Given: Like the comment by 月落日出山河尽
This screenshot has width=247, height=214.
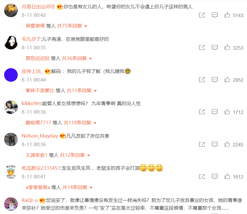Looking at the screenshot, I should click(227, 15).
